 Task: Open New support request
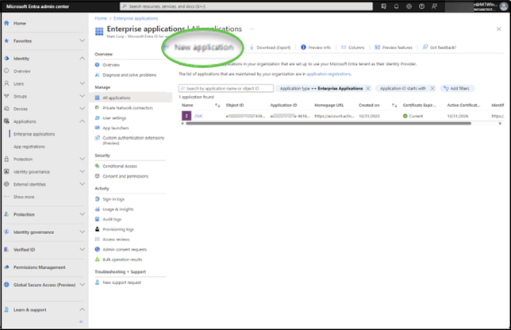click(x=121, y=282)
